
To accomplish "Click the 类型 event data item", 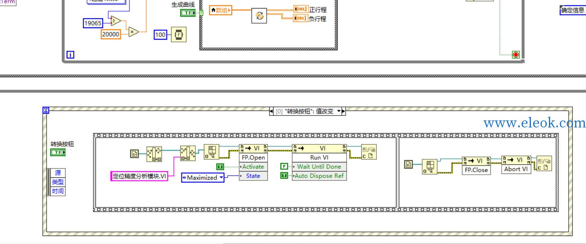I will pos(58,182).
